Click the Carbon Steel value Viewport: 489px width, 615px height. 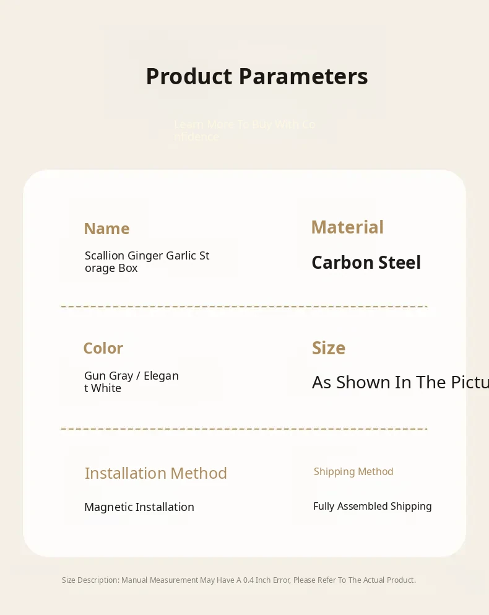366,263
